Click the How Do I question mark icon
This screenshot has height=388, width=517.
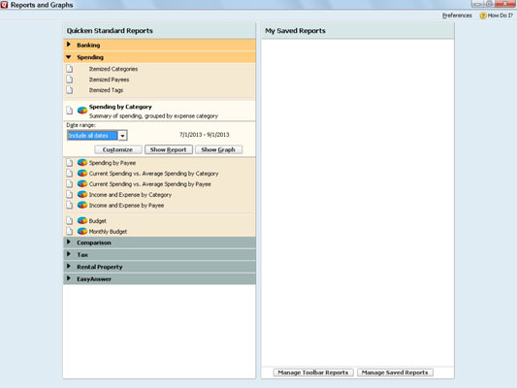tap(483, 16)
